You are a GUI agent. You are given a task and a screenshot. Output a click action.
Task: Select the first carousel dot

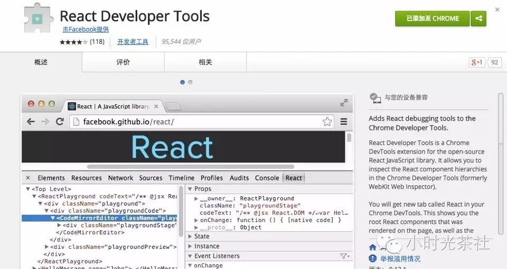(182, 82)
